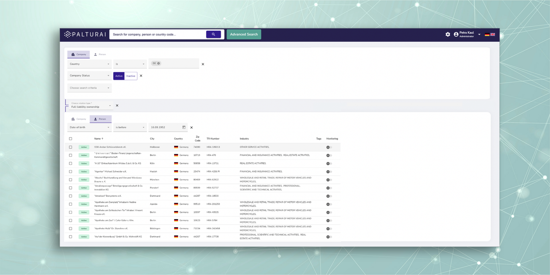Click the magnifier search button

coord(213,34)
